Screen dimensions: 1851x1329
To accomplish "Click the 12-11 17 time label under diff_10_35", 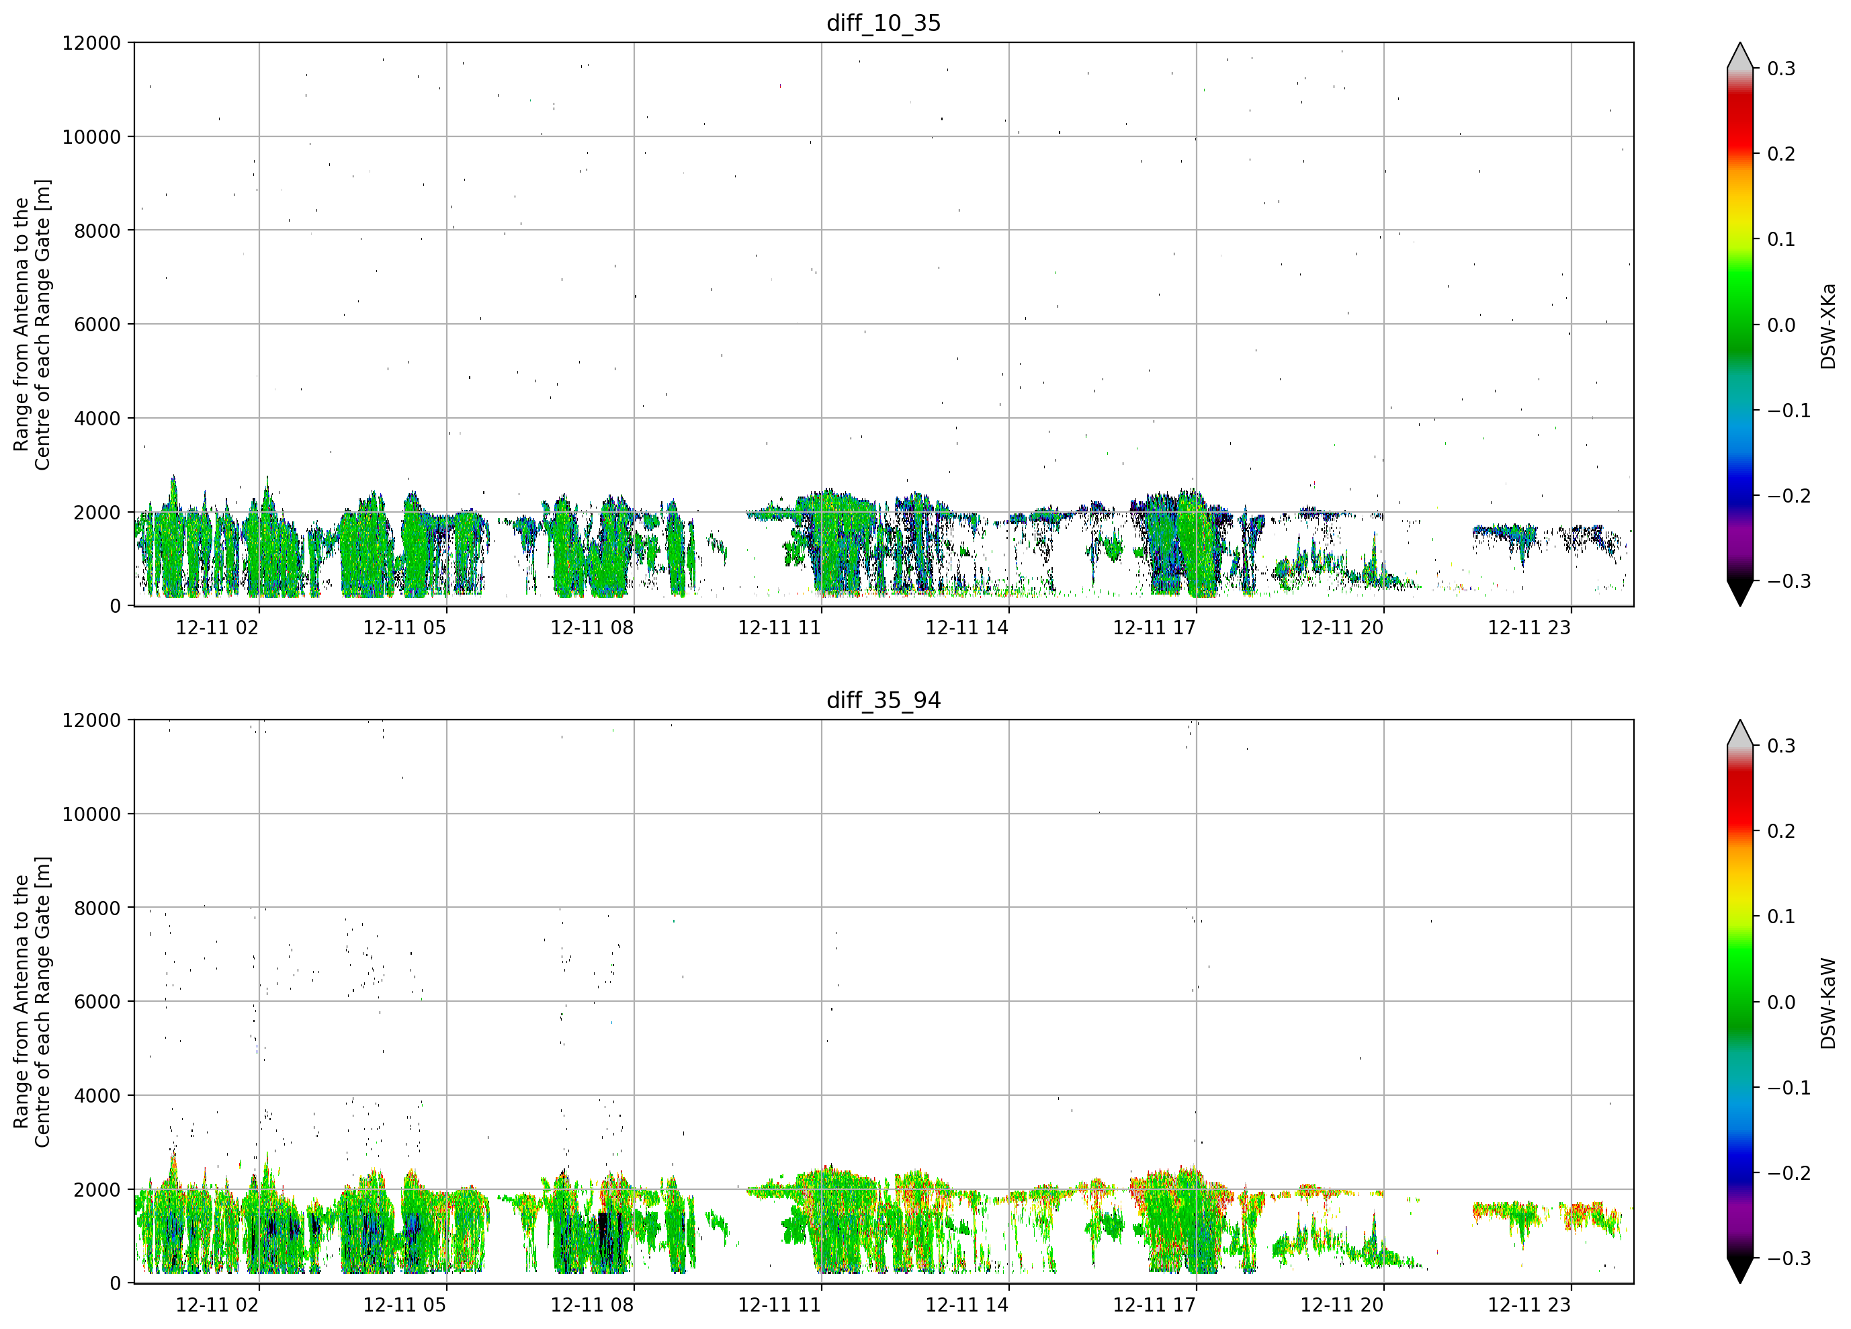I will [1154, 628].
